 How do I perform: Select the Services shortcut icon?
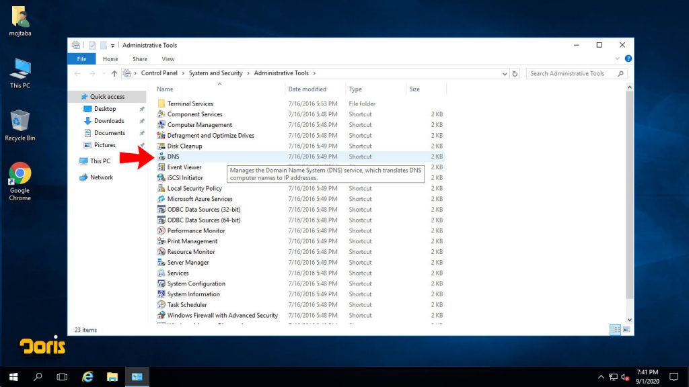(x=161, y=273)
